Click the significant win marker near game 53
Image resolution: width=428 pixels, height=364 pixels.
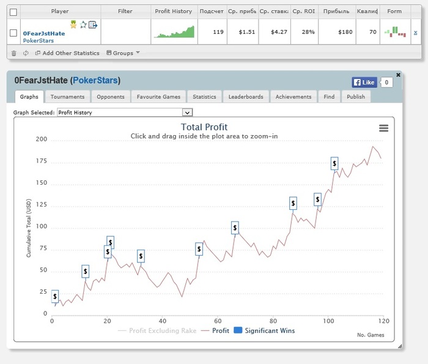pos(199,249)
